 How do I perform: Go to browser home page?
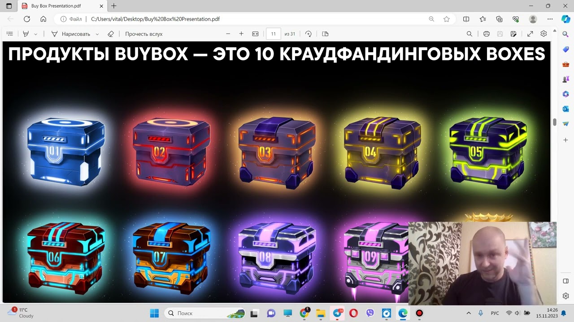tap(43, 19)
